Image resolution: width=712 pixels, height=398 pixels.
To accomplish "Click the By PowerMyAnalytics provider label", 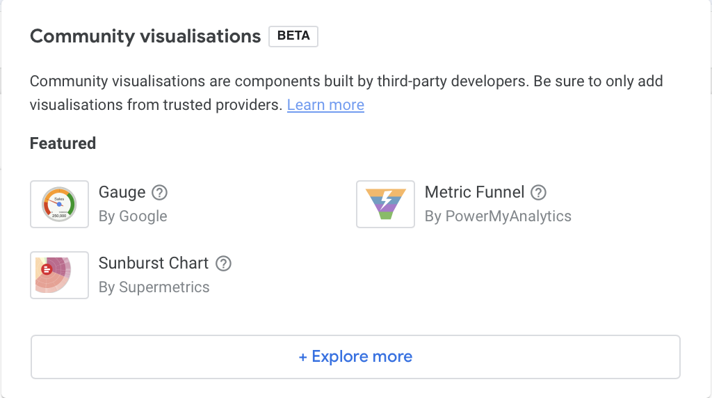I will click(x=498, y=216).
